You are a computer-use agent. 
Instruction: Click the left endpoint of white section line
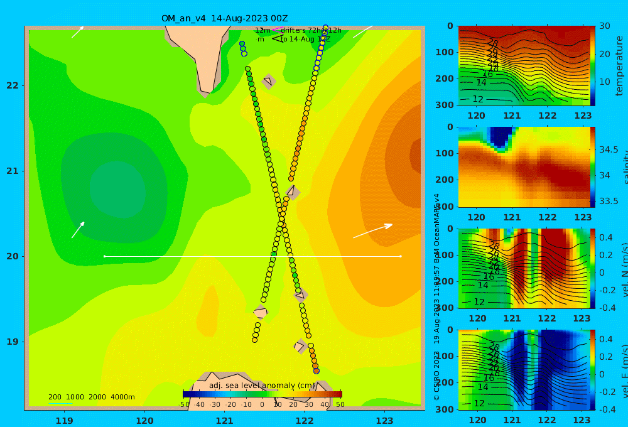[104, 256]
